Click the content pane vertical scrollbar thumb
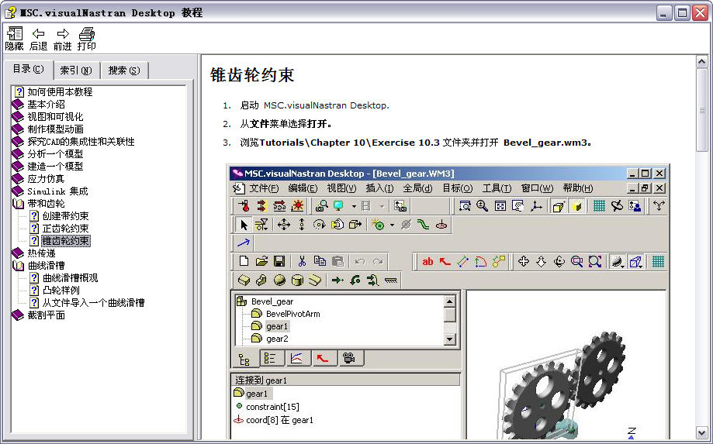Screen dimensions: 713x444 (702, 110)
